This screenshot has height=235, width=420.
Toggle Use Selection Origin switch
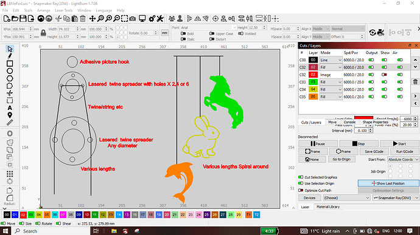[x=301, y=183]
